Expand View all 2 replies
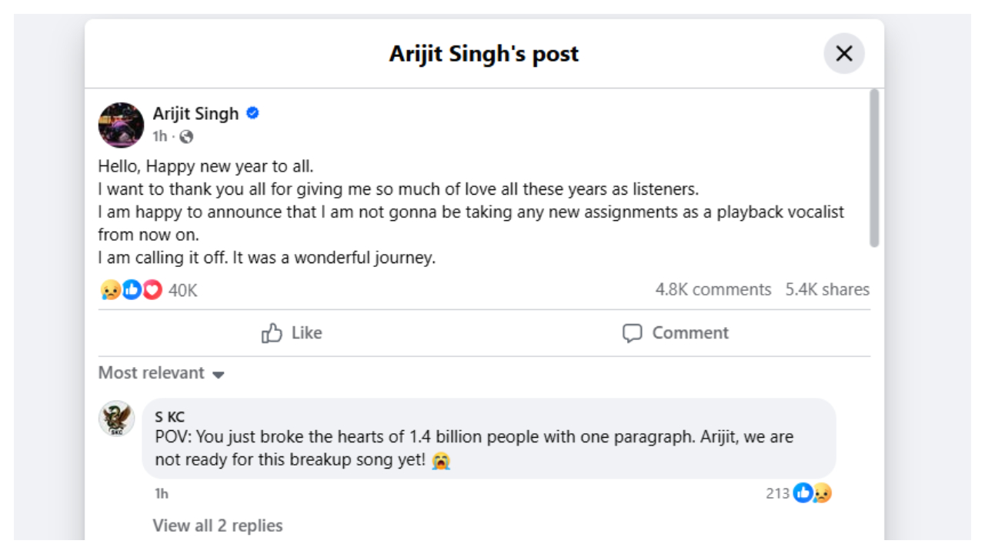This screenshot has height=554, width=985. tap(218, 526)
